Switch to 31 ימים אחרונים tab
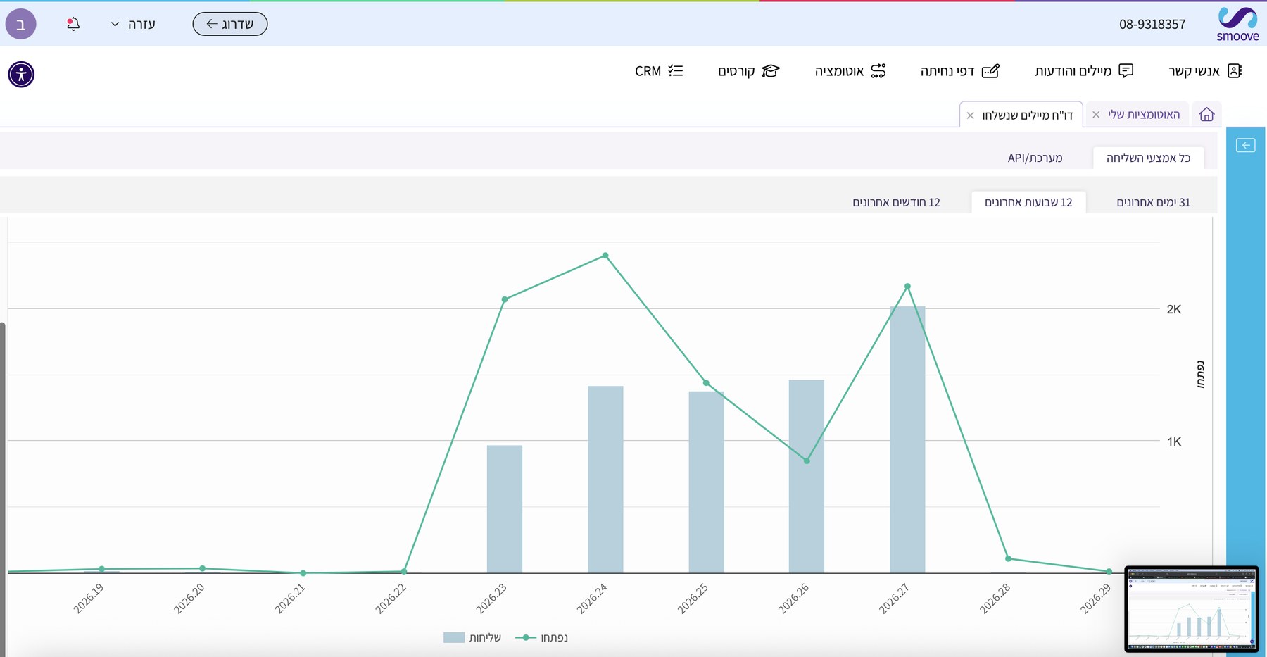 1153,202
